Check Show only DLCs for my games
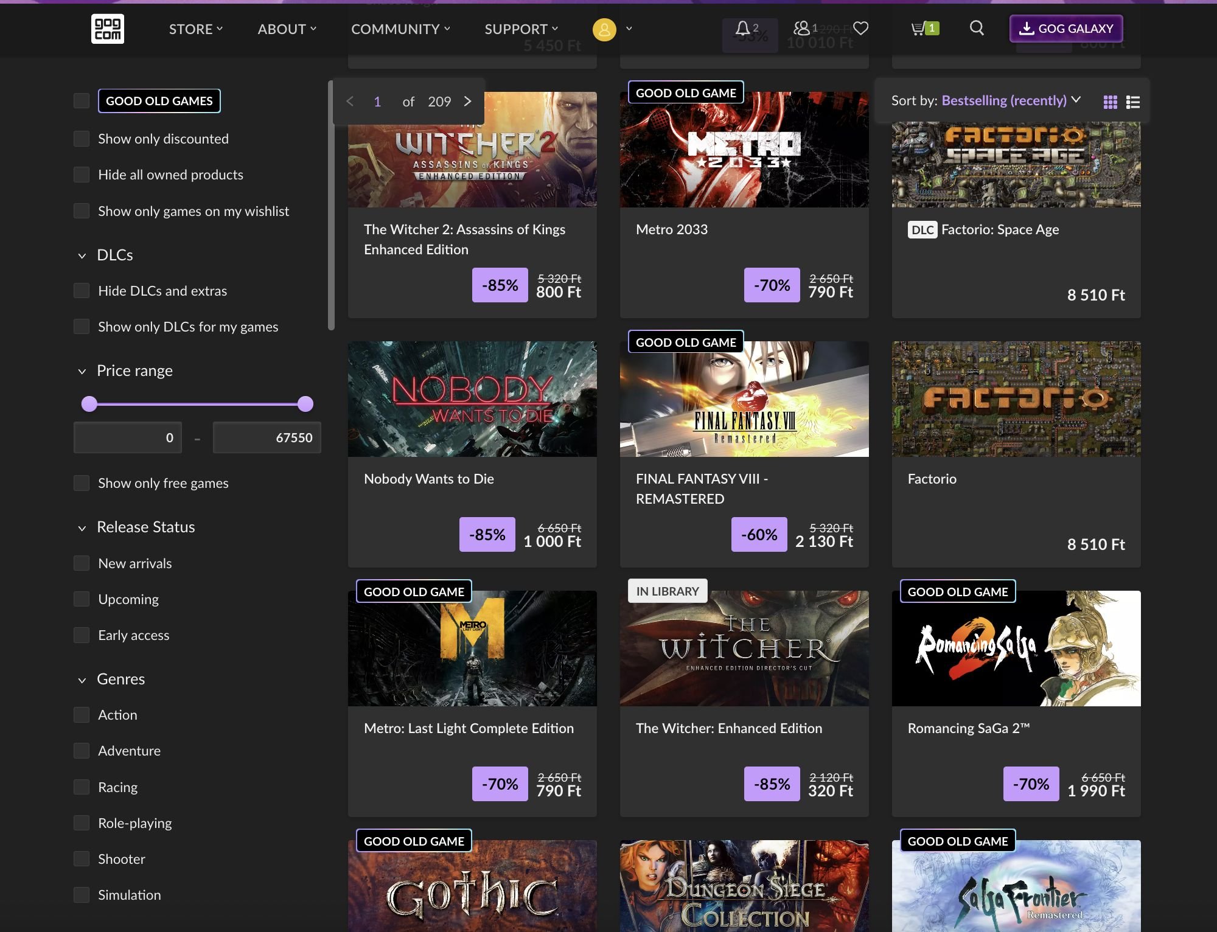Viewport: 1217px width, 932px height. tap(82, 327)
